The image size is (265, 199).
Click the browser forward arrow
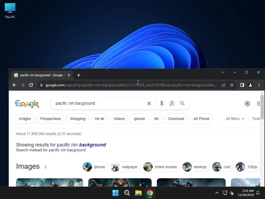click(x=23, y=85)
